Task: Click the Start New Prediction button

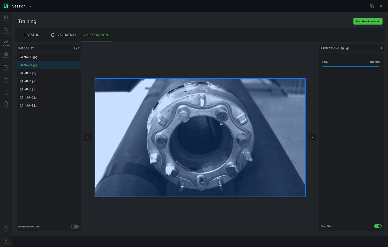Action: pyautogui.click(x=368, y=21)
